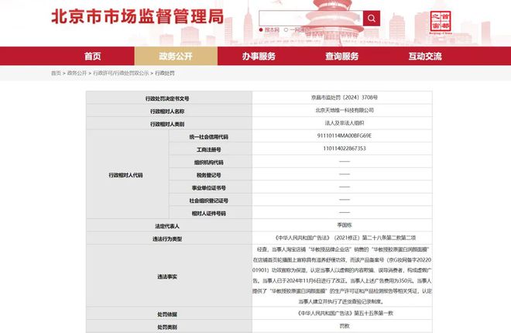The image size is (511, 333).
Task: Click the 行政相对人名称 label cell
Action: [x=169, y=111]
